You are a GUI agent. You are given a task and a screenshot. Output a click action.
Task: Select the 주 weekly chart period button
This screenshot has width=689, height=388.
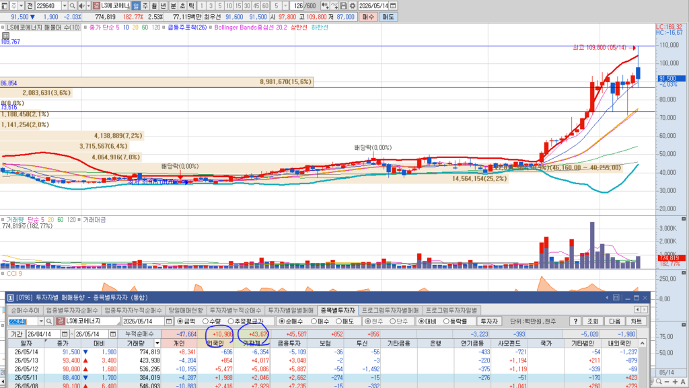(x=145, y=5)
